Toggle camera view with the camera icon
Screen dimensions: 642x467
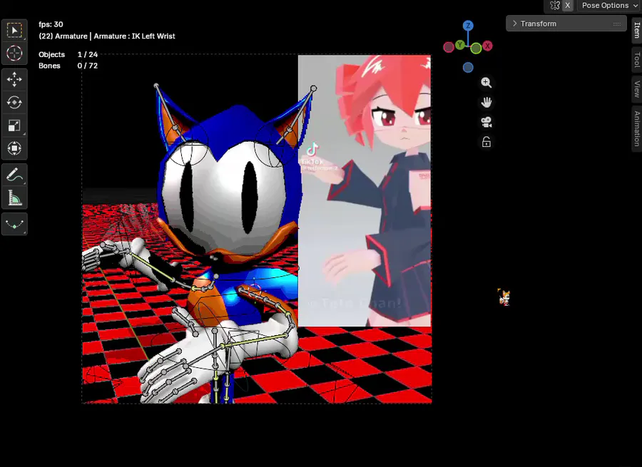click(486, 122)
